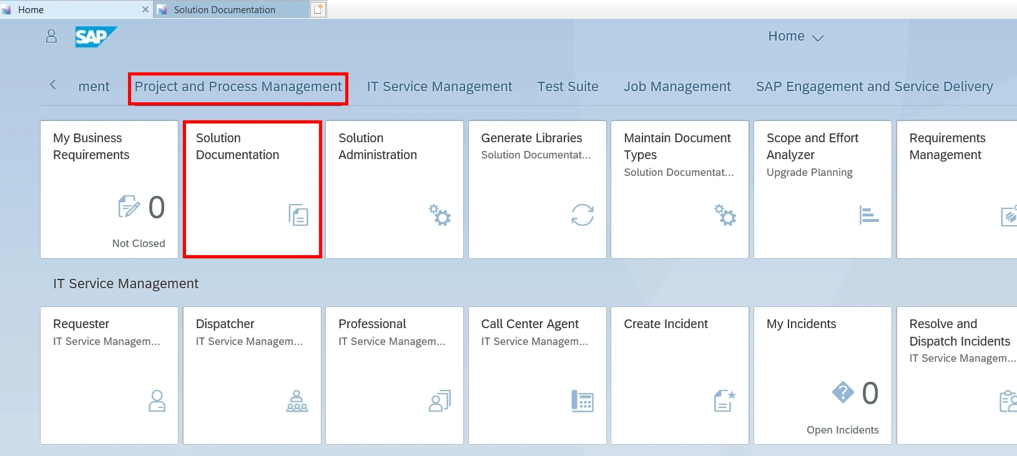Click the gears icon on Maintain Document Types
The width and height of the screenshot is (1017, 456).
(725, 215)
